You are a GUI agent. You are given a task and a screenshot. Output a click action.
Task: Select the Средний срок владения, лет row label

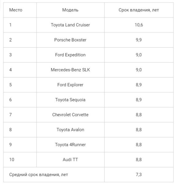38,174
